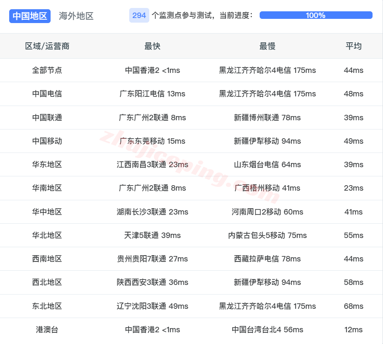Screen dimensions: 383x344
Task: Click 广东广州2联通 8ms in 中国联通 row
Action: point(153,117)
